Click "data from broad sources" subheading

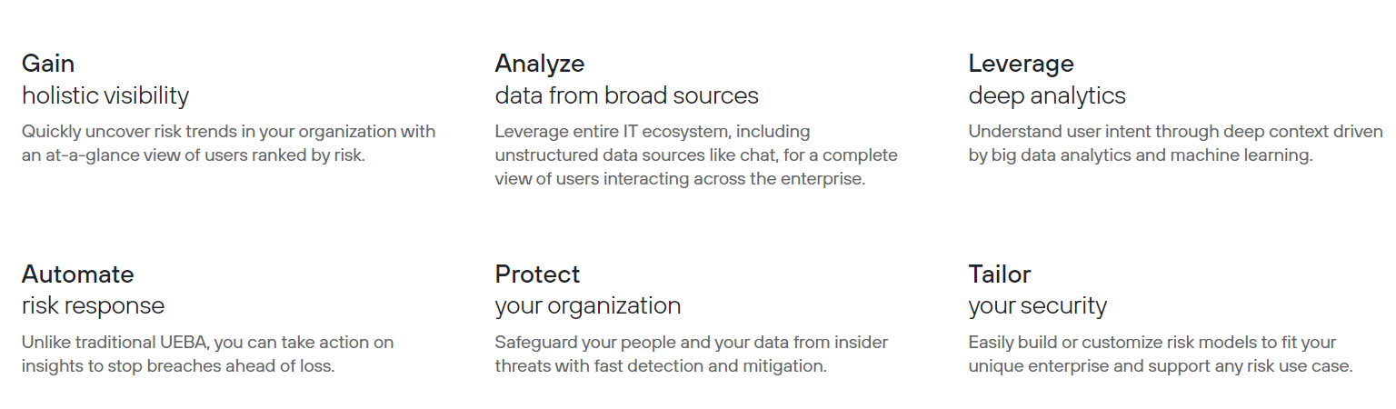point(626,95)
